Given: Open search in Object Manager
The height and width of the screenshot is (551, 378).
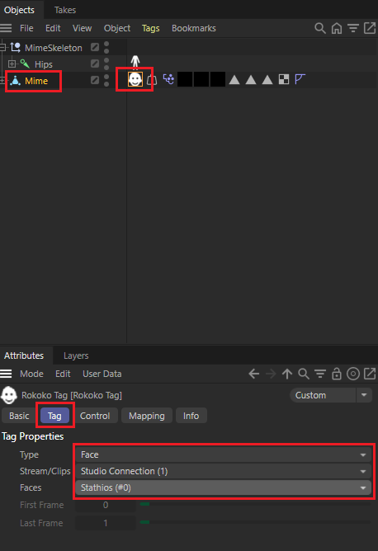Looking at the screenshot, I should [320, 28].
